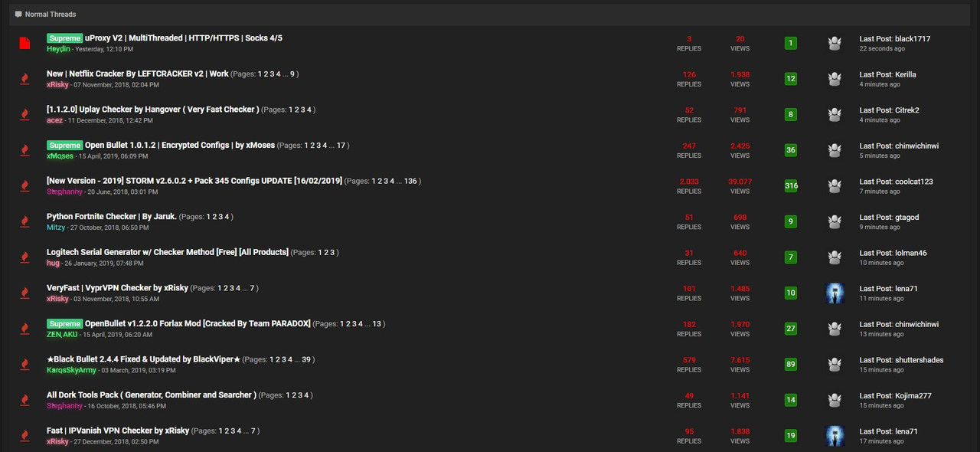Open VeryFast VyprVPN Checker by xRisky thread
This screenshot has height=452, width=980.
tap(117, 288)
